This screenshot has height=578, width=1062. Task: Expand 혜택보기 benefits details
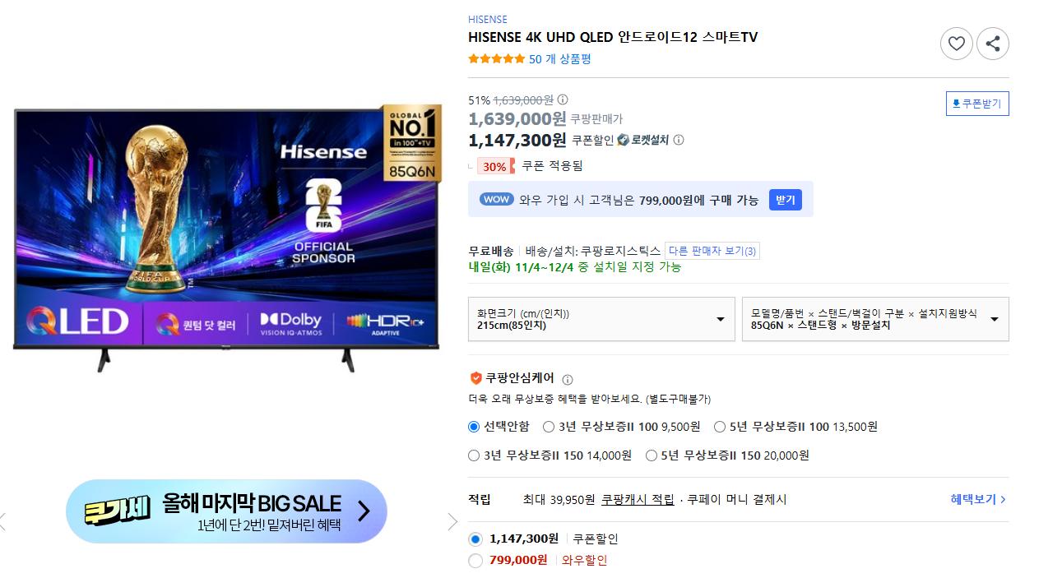tap(978, 499)
